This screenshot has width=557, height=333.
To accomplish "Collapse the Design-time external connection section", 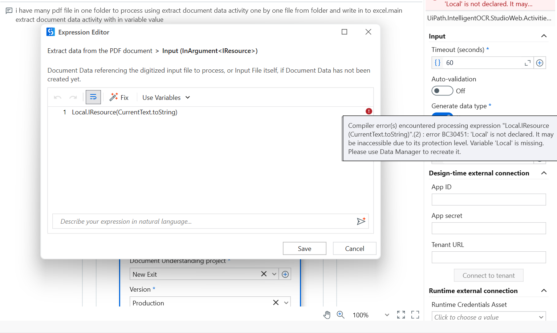I will 544,173.
